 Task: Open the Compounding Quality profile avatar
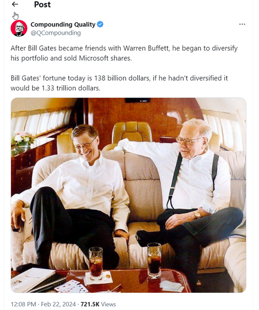[x=19, y=28]
